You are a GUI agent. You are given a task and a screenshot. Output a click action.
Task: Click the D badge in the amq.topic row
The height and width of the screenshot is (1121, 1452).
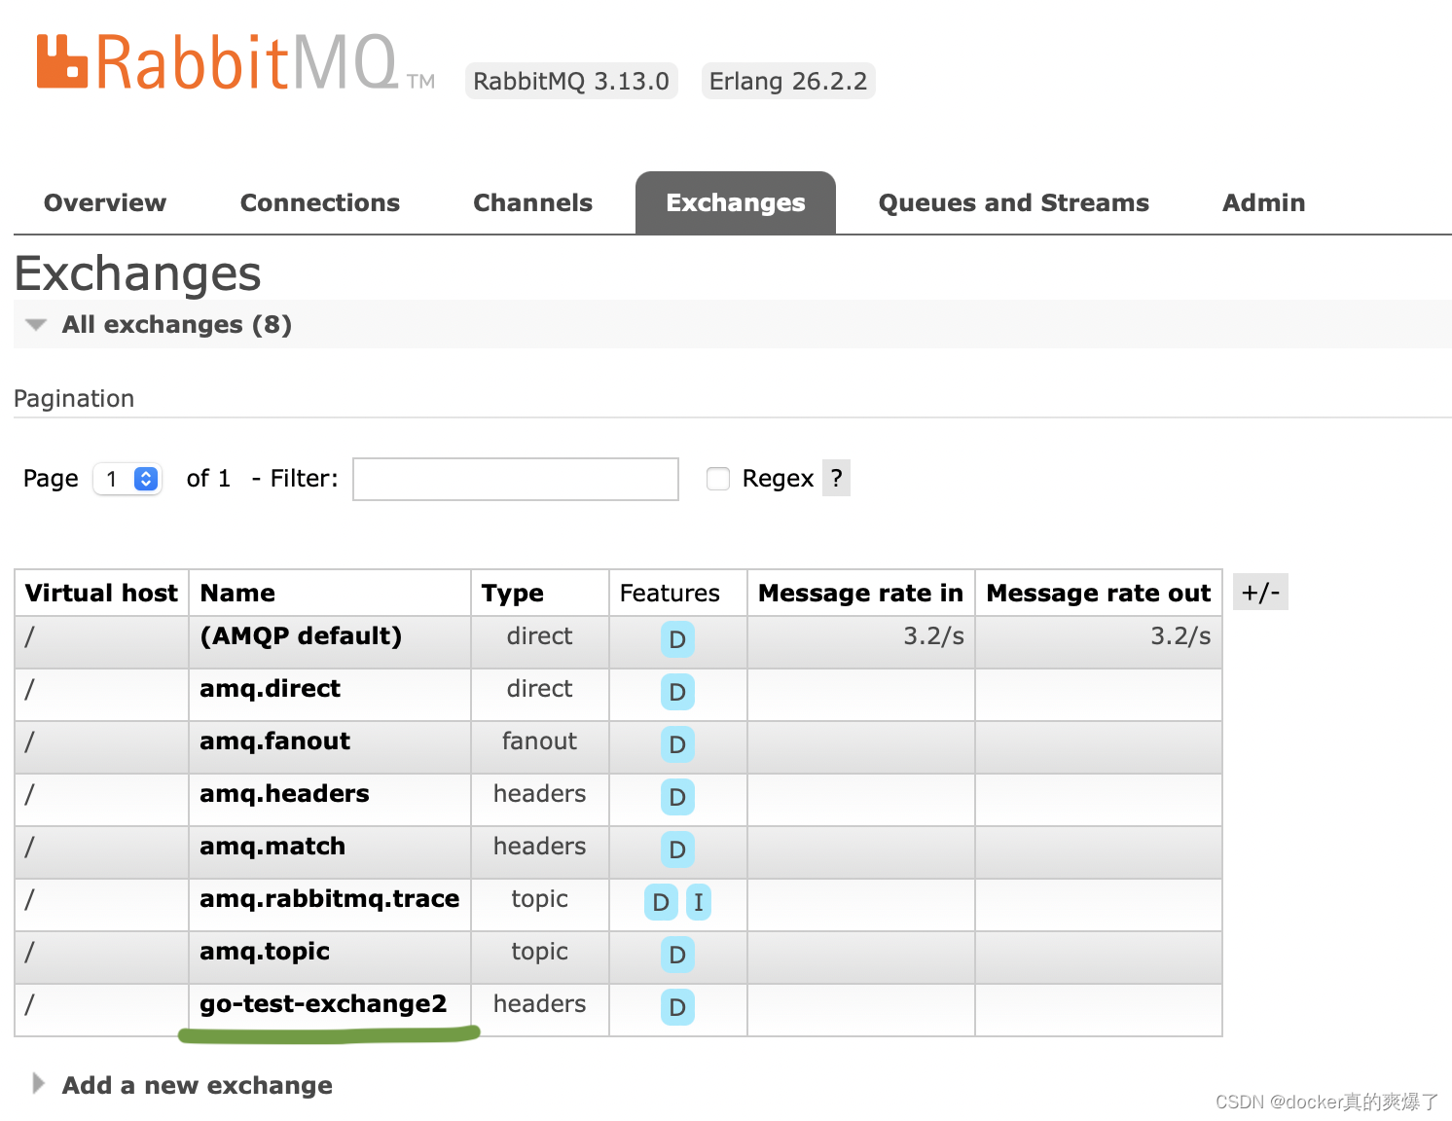pyautogui.click(x=677, y=955)
